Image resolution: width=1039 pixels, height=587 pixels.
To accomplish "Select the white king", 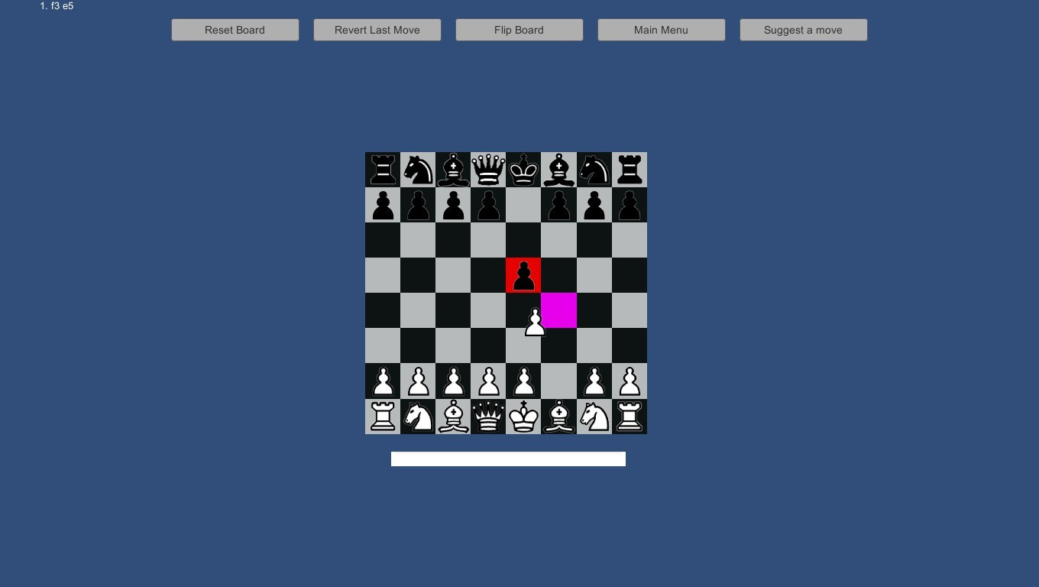I will tap(523, 417).
